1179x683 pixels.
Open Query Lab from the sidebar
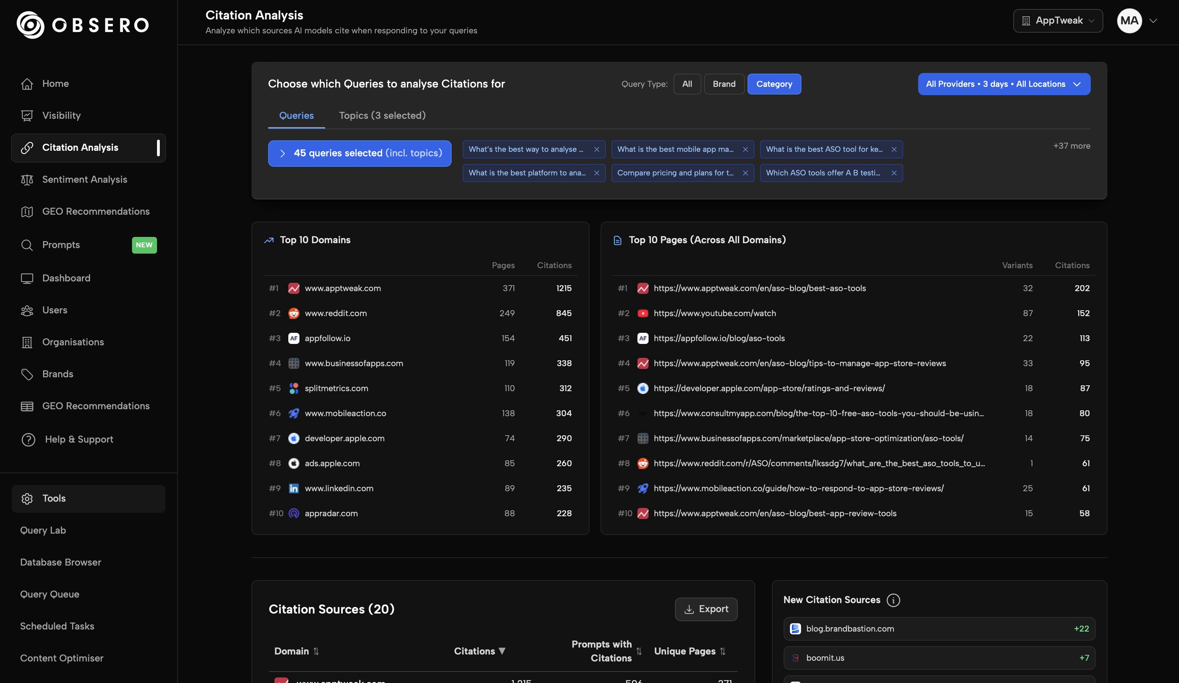[43, 530]
